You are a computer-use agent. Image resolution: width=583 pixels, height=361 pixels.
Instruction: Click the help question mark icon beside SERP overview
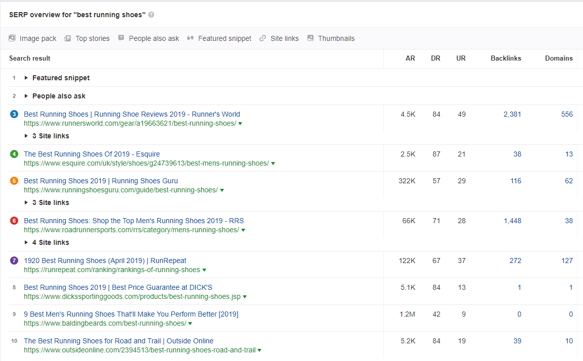pyautogui.click(x=151, y=15)
